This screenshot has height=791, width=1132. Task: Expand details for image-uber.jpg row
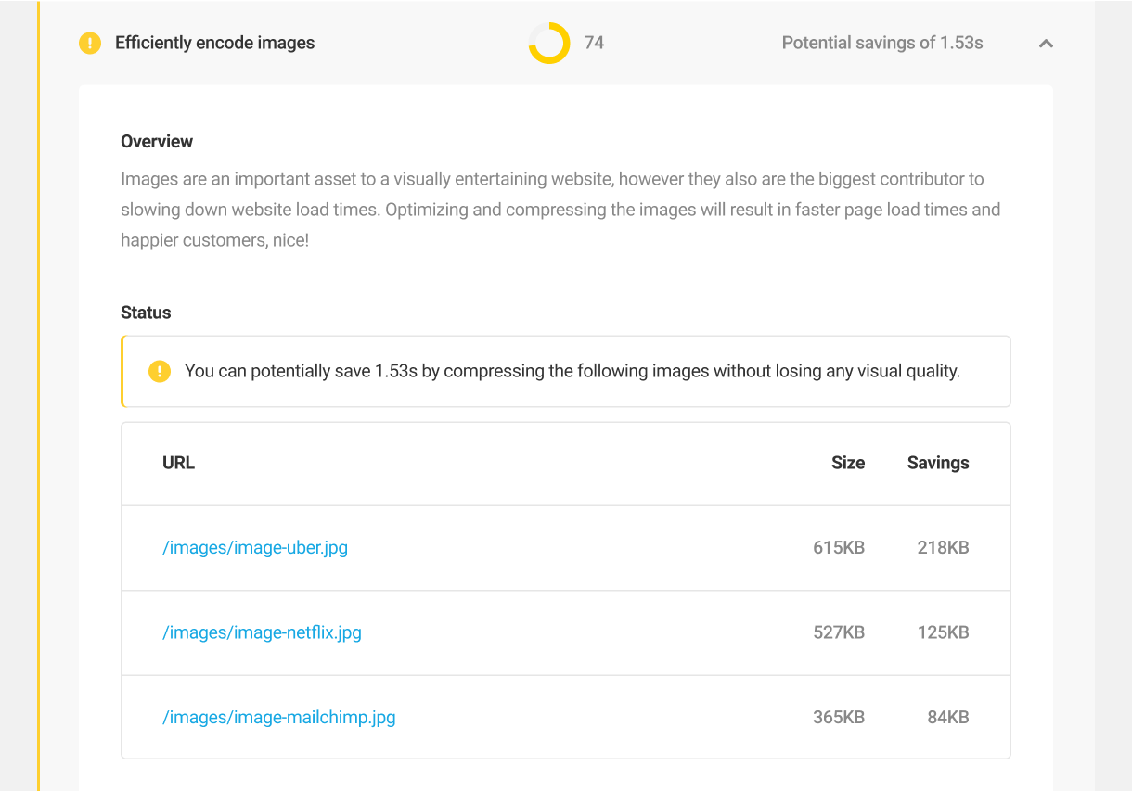click(x=566, y=547)
